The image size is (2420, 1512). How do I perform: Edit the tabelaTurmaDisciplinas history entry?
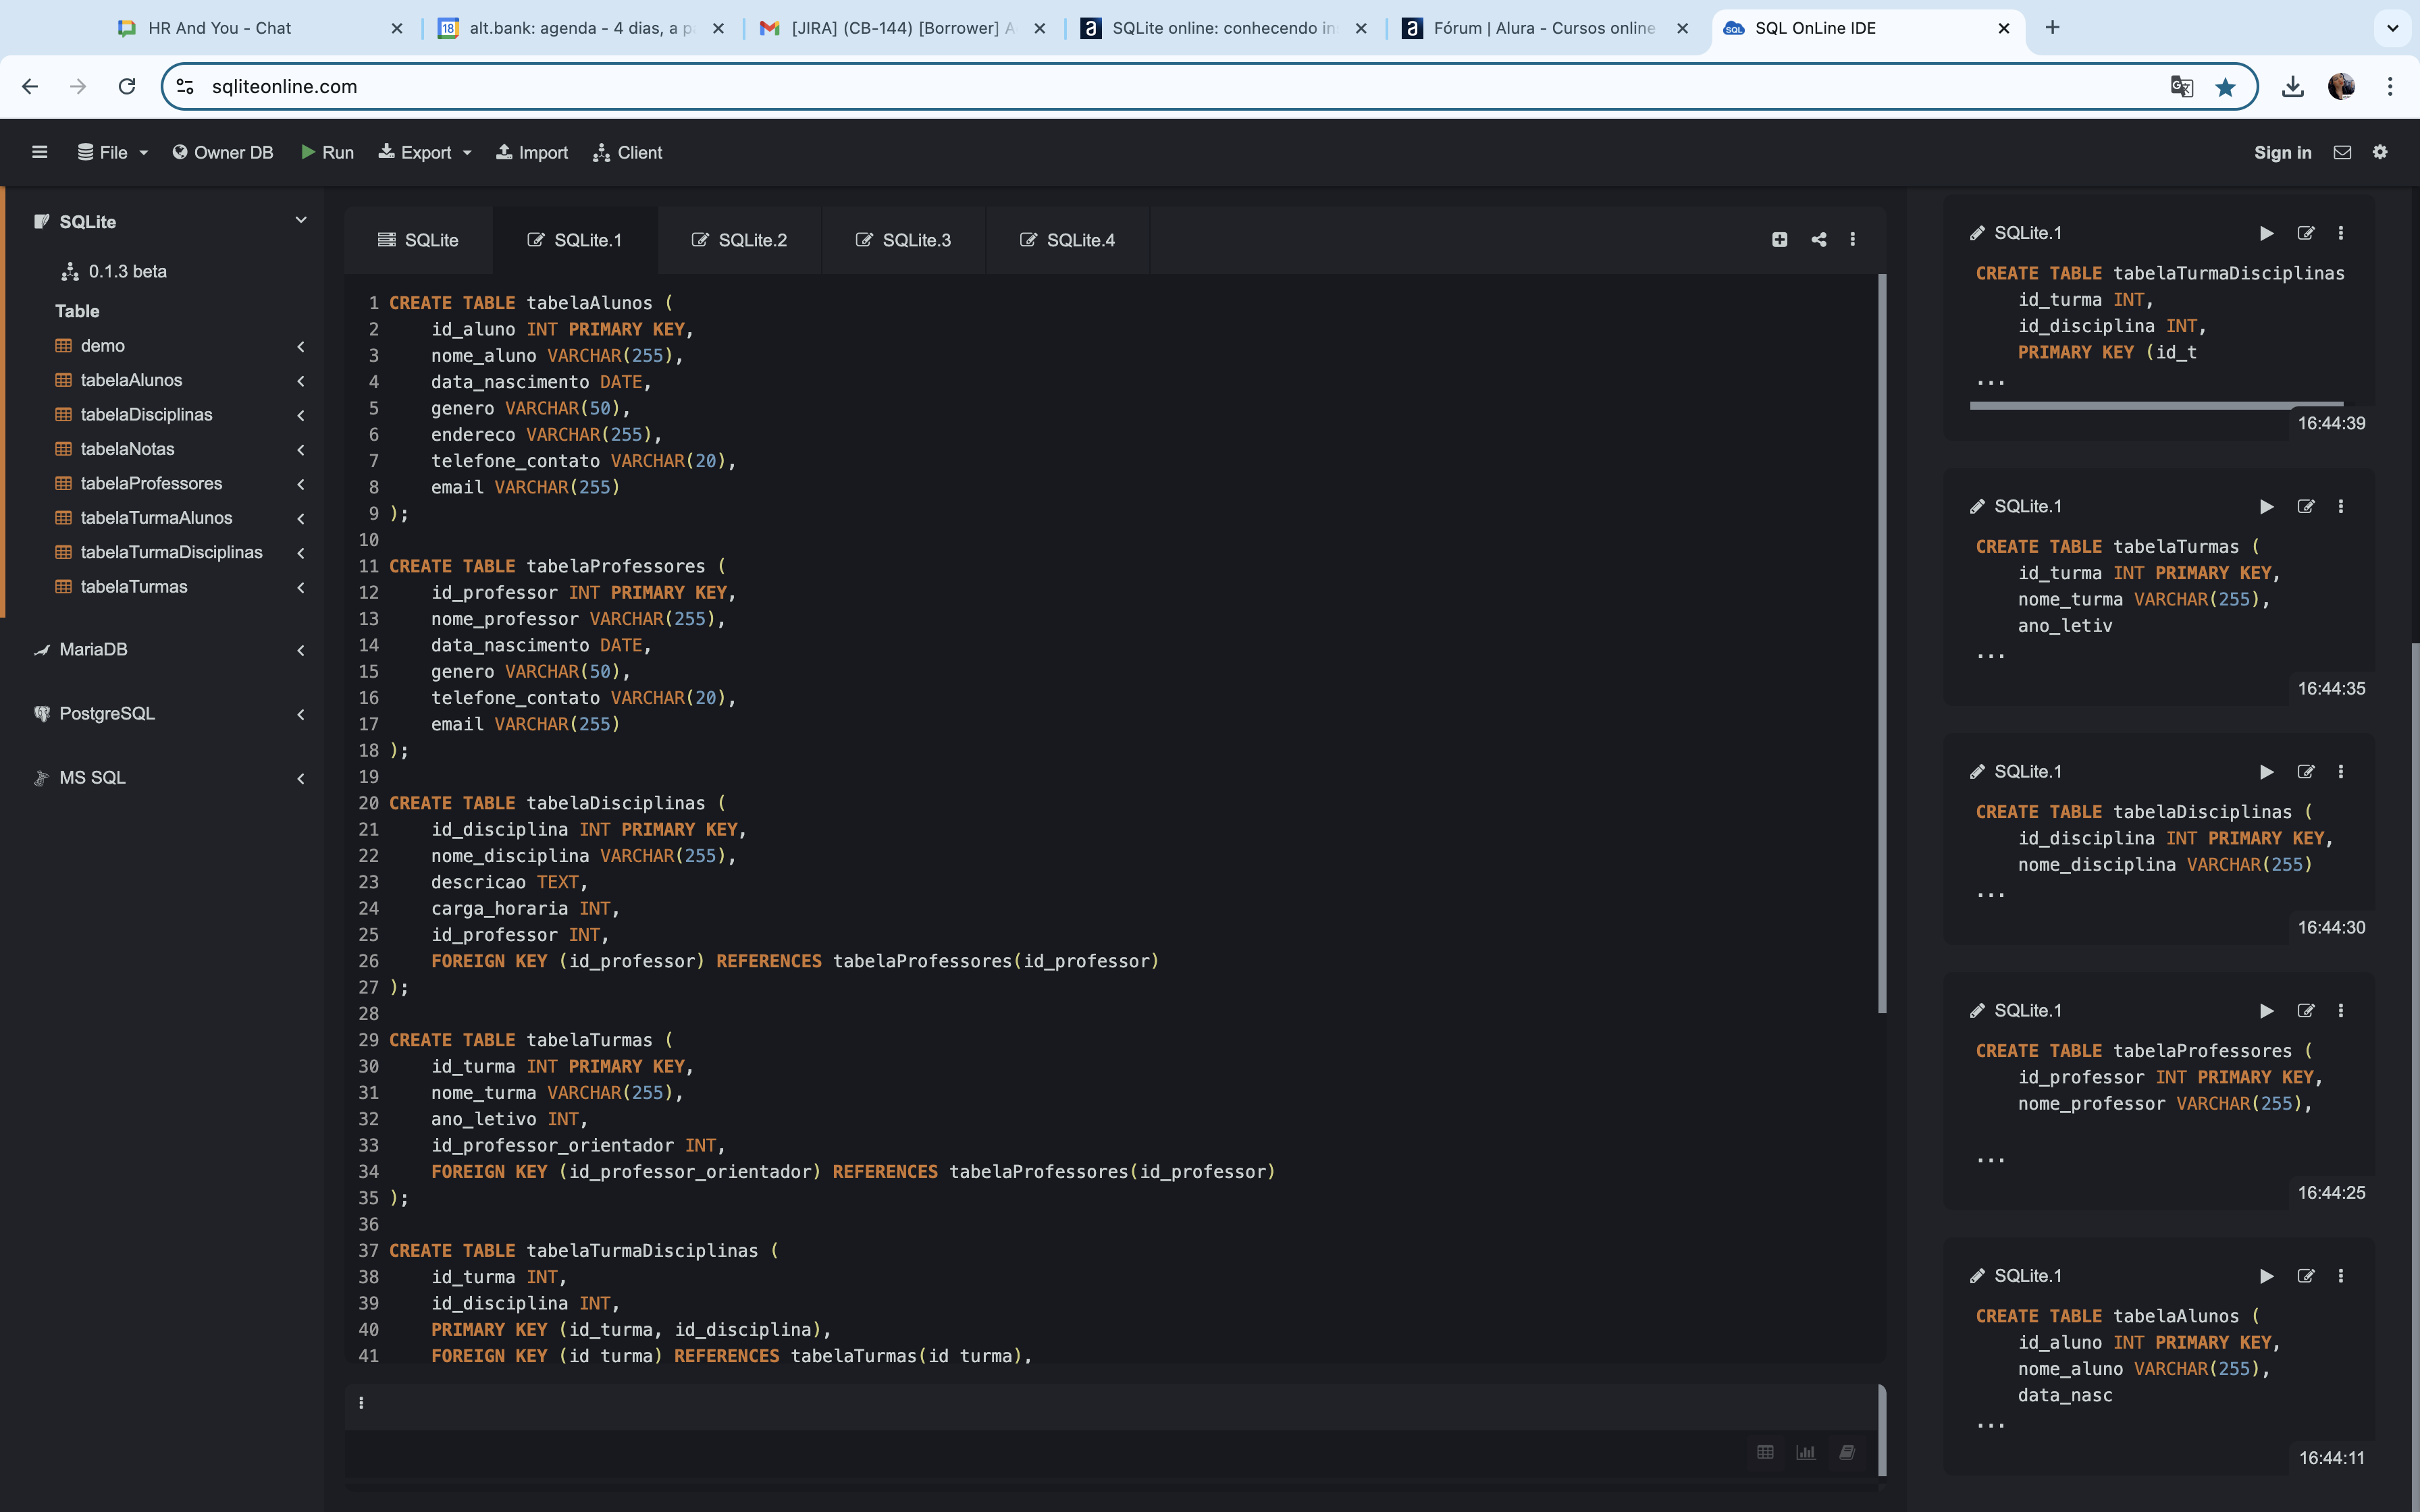(2306, 233)
